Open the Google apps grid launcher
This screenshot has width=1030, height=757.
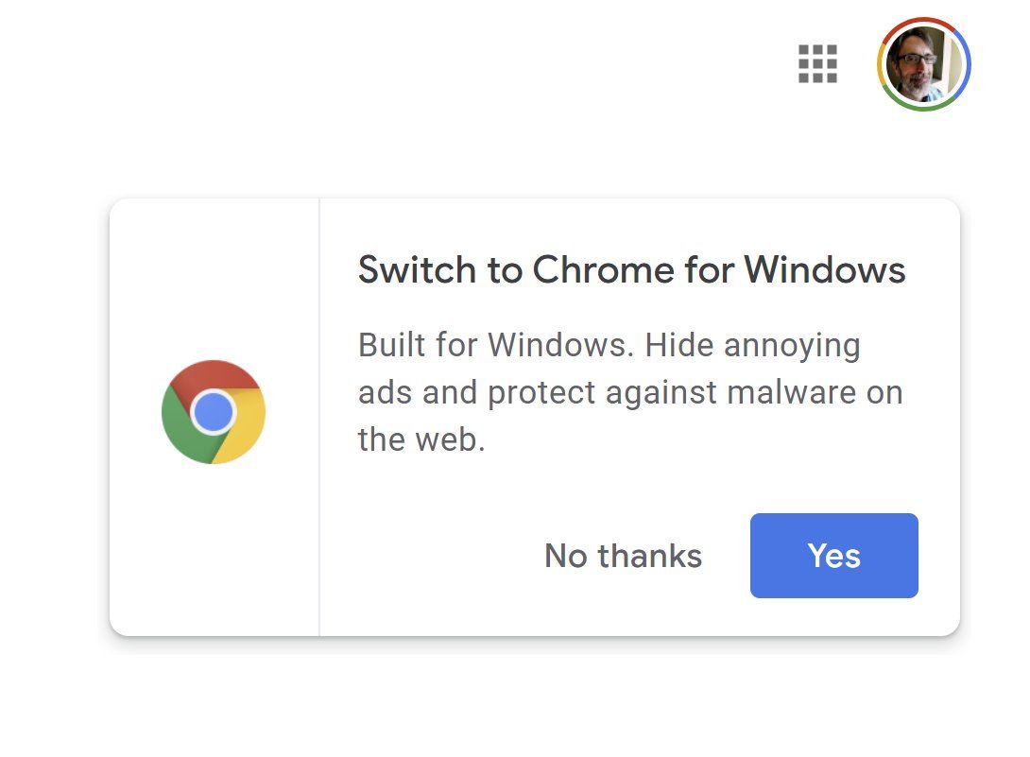[817, 64]
